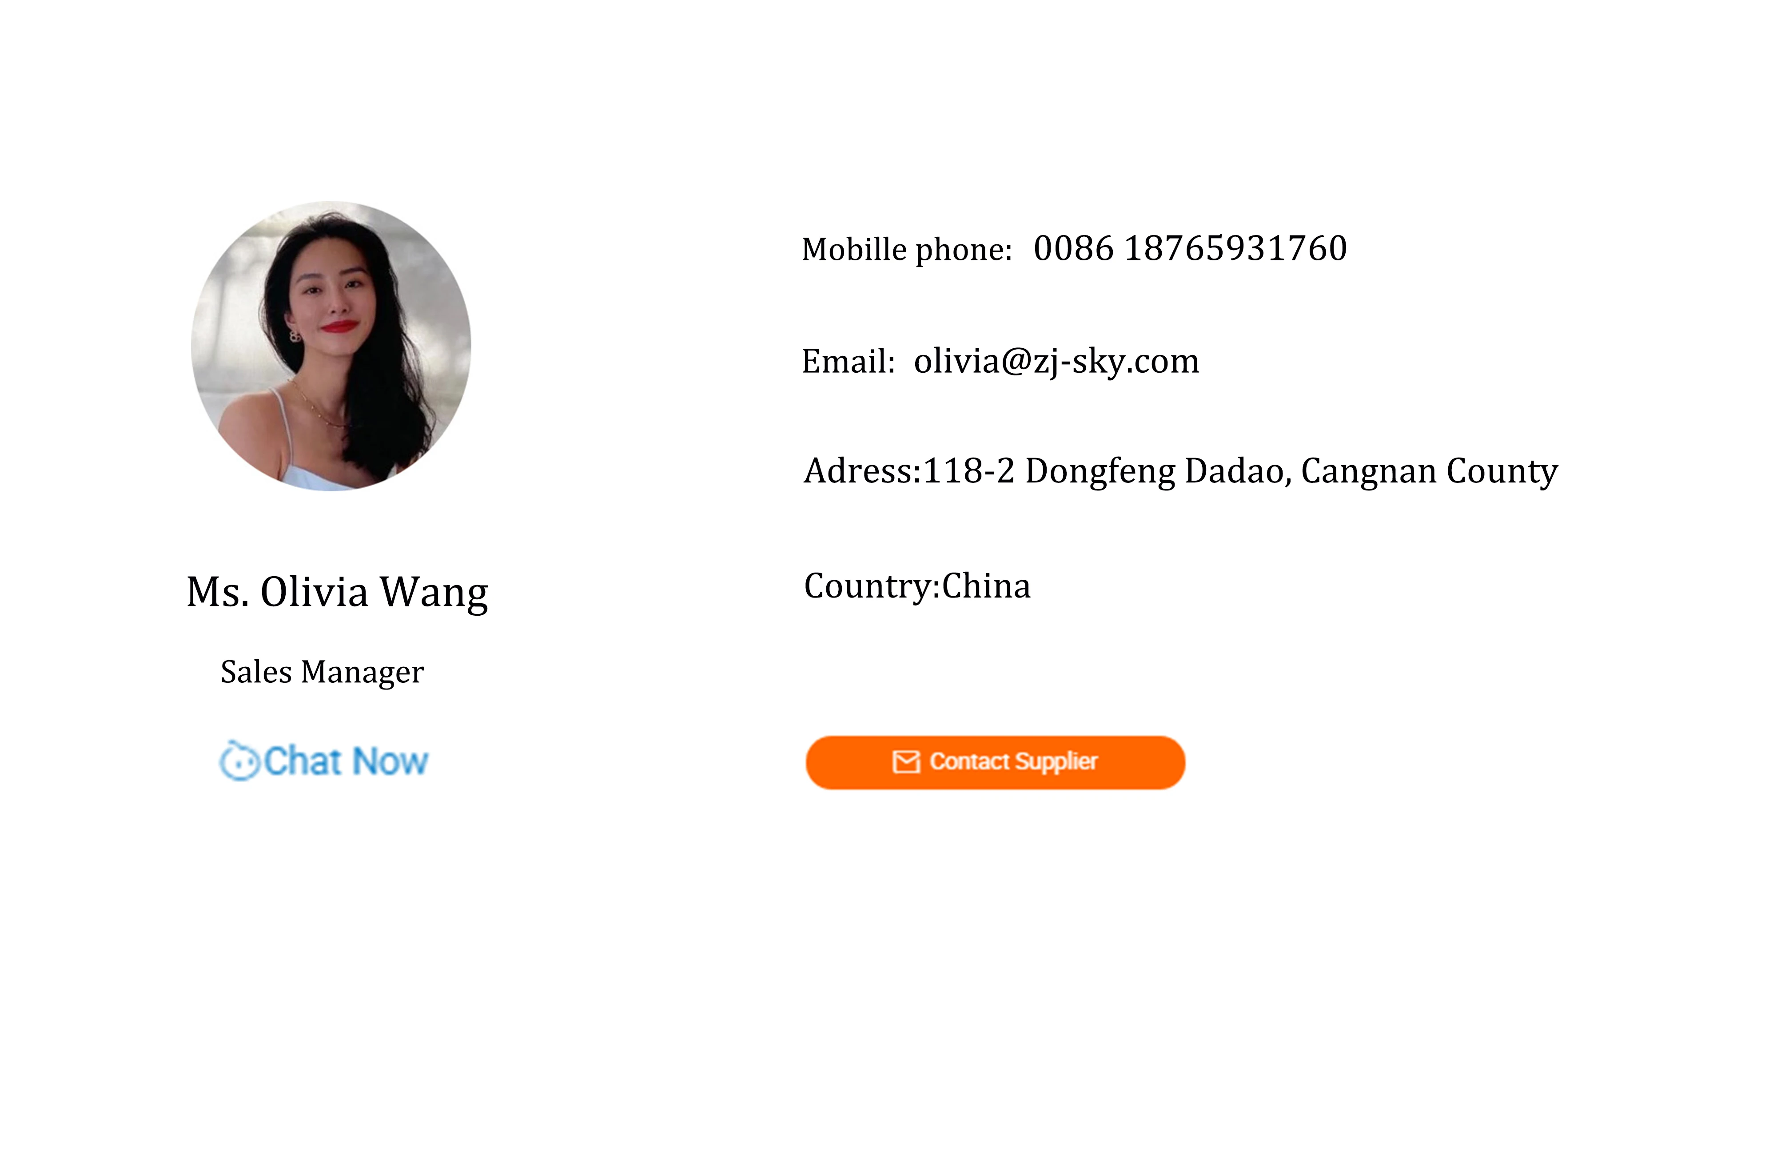The width and height of the screenshot is (1777, 1155).
Task: Open Olivia Wang's circular profile photo
Action: pyautogui.click(x=331, y=346)
